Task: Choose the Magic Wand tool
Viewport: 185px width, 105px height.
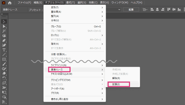Action: [4, 31]
